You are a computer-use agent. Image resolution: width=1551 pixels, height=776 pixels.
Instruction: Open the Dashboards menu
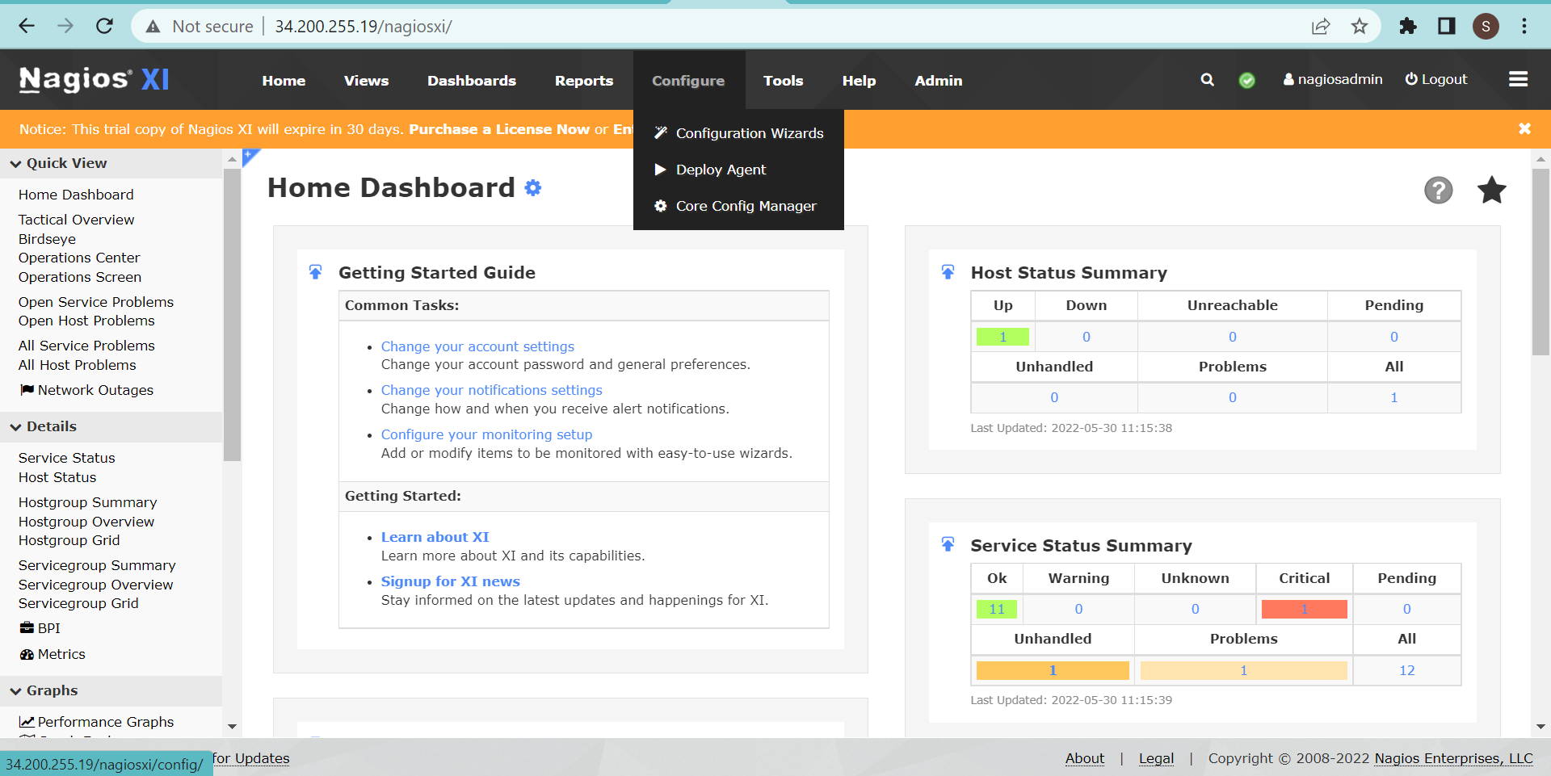point(472,81)
